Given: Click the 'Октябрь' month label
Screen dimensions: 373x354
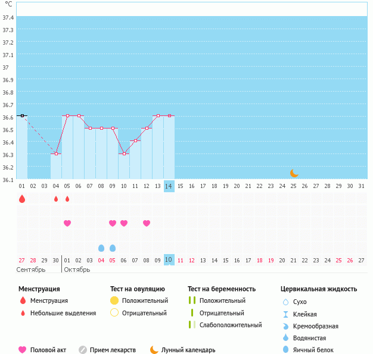Looking at the screenshot, I should click(x=77, y=270).
